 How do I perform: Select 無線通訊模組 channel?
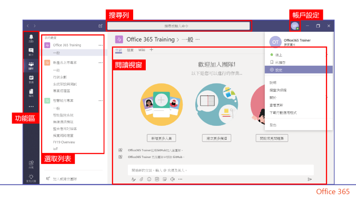63,122
